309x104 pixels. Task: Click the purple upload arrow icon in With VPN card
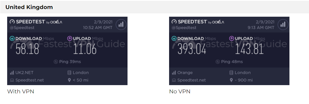pyautogui.click(x=70, y=39)
